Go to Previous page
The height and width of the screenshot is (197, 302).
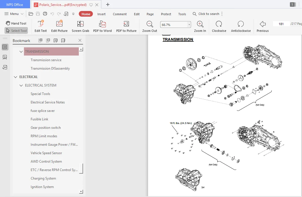point(263,26)
